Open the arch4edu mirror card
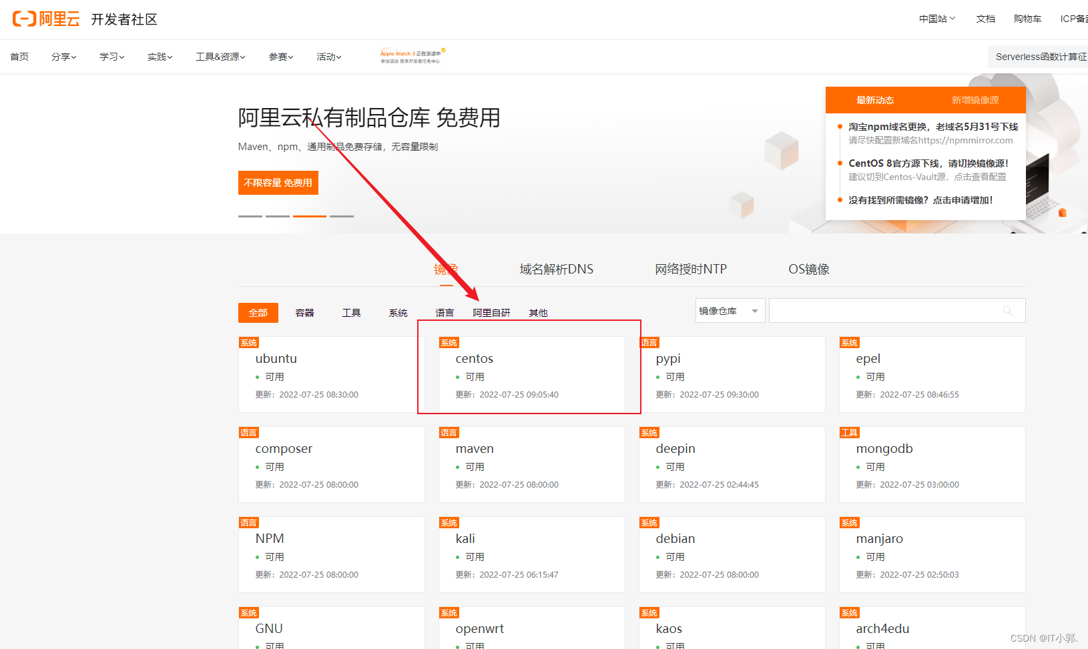Image resolution: width=1088 pixels, height=649 pixels. [x=932, y=628]
